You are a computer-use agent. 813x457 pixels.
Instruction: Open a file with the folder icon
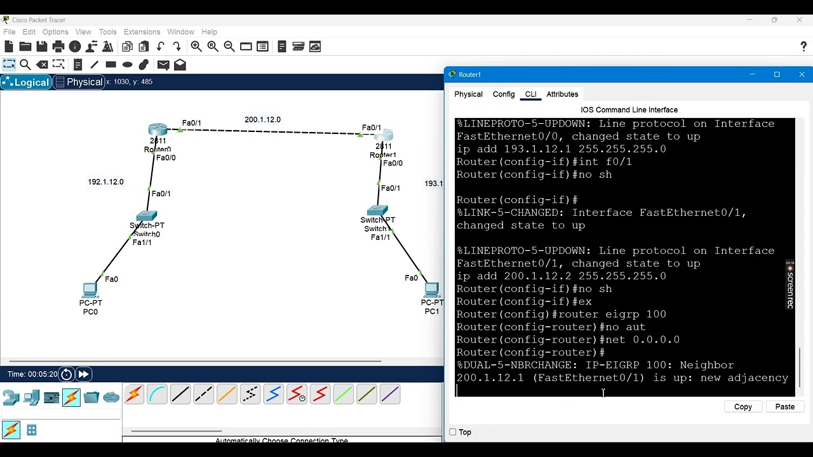[25, 46]
